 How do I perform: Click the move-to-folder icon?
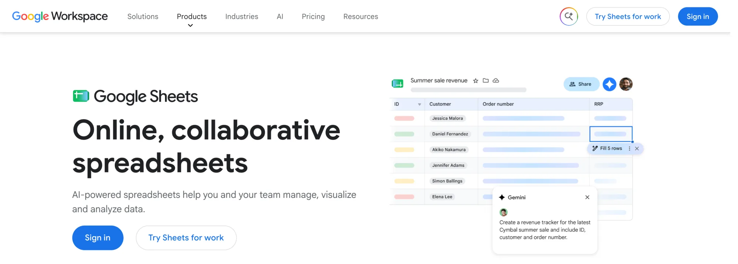(x=486, y=80)
